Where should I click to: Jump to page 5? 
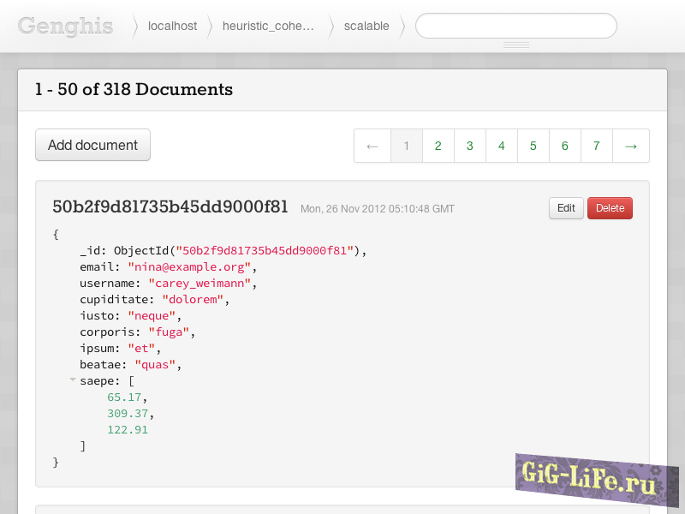click(533, 146)
